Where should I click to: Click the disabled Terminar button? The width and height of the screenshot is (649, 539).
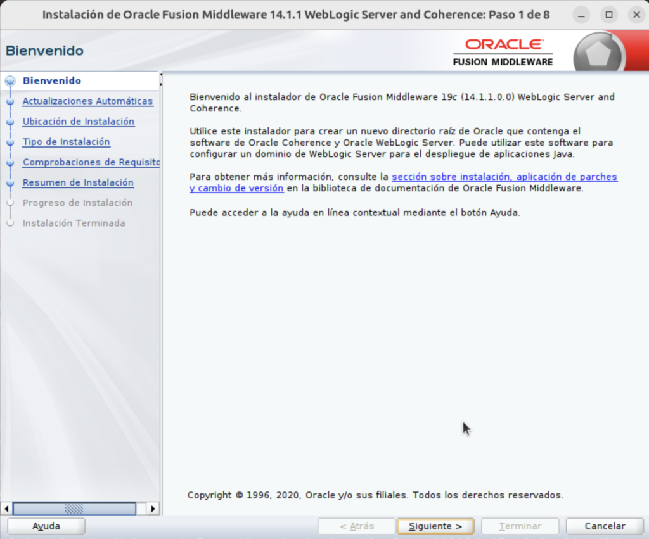coord(520,526)
